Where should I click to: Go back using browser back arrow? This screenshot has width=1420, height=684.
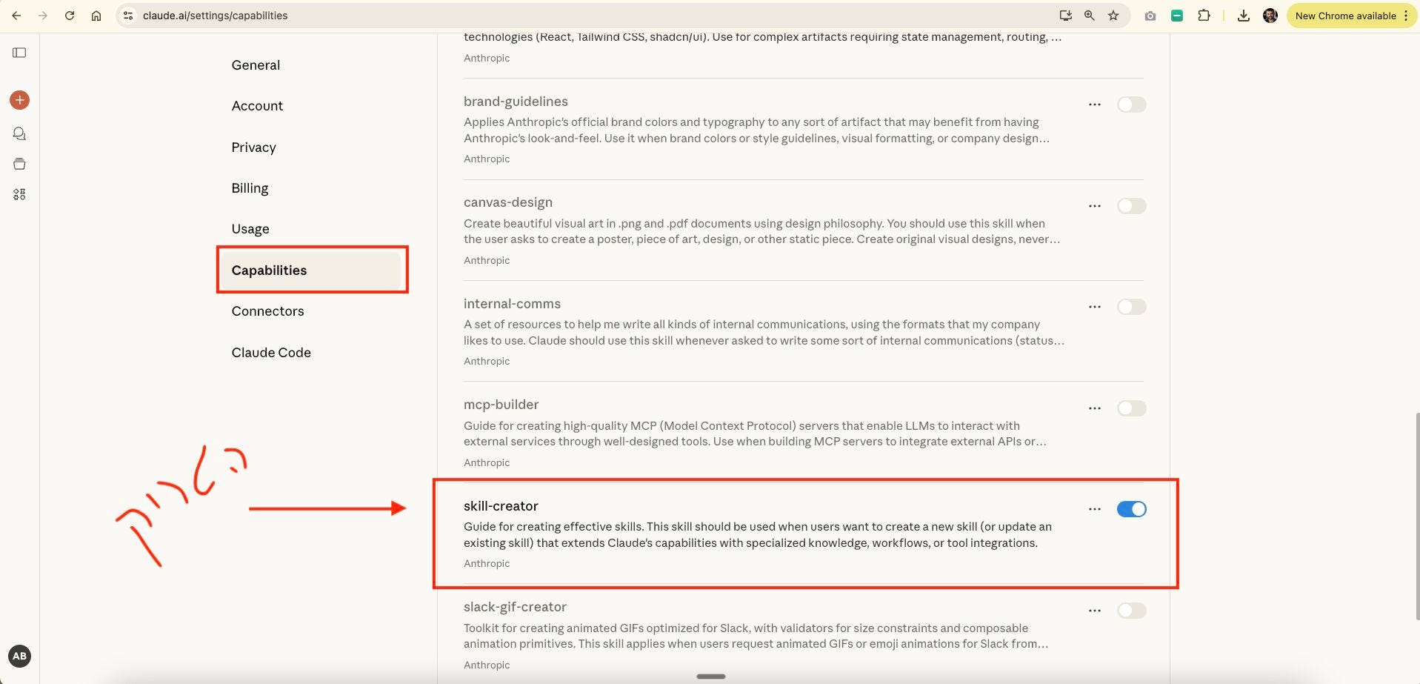16,16
